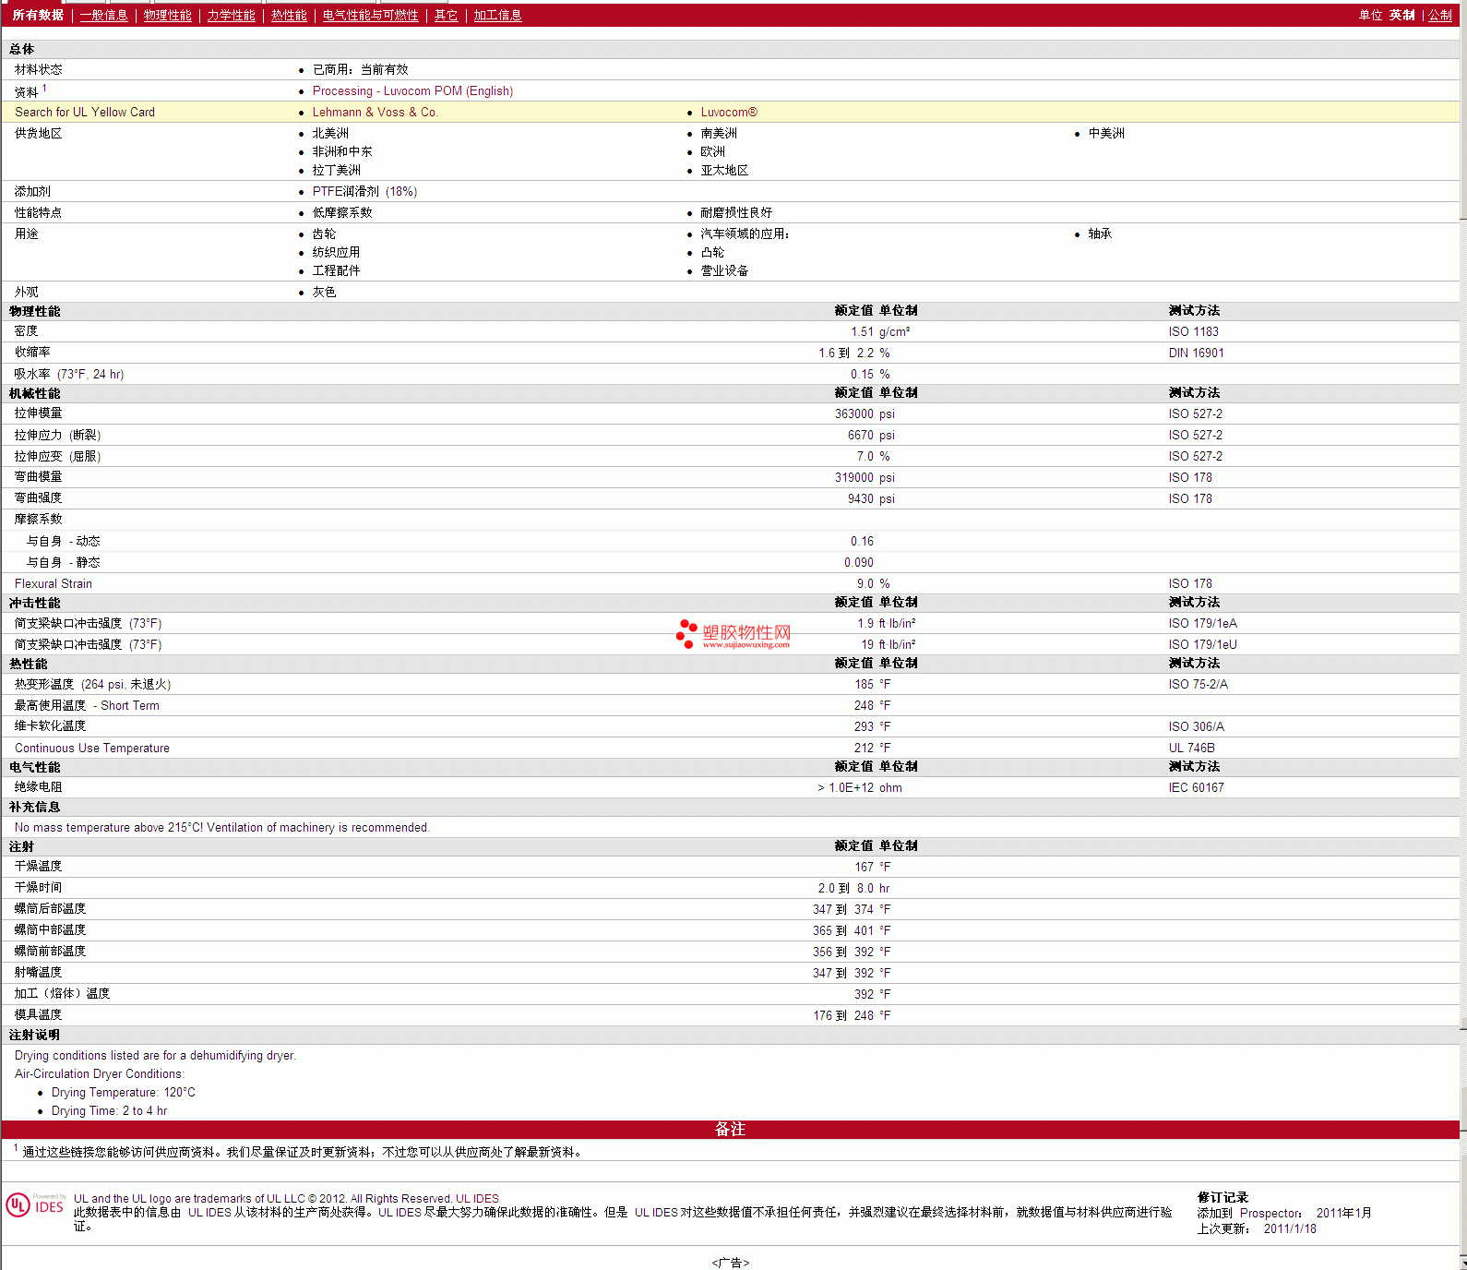Open the 加工信息 tab link
Screen dimensions: 1467x1270
click(497, 15)
